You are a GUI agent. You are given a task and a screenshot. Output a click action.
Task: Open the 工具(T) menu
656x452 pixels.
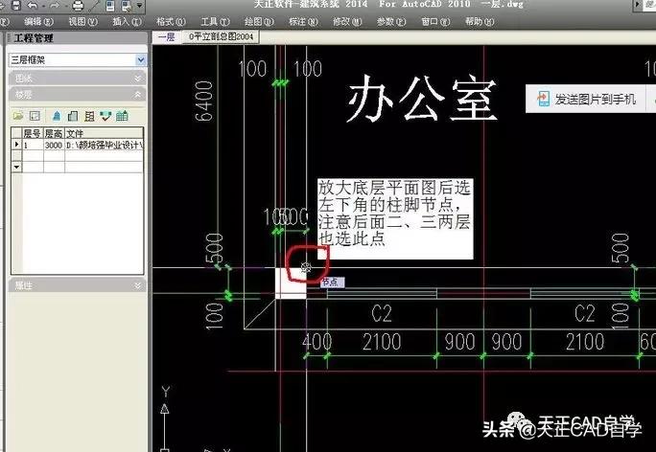pos(215,21)
